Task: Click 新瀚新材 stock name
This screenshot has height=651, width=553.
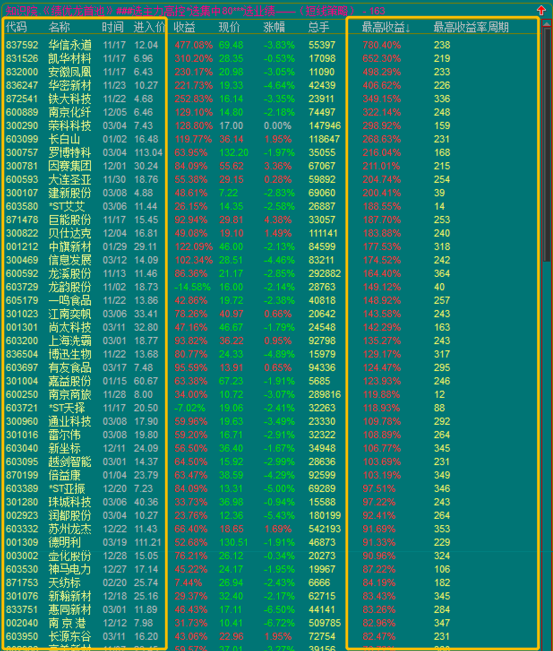Action: pos(70,596)
